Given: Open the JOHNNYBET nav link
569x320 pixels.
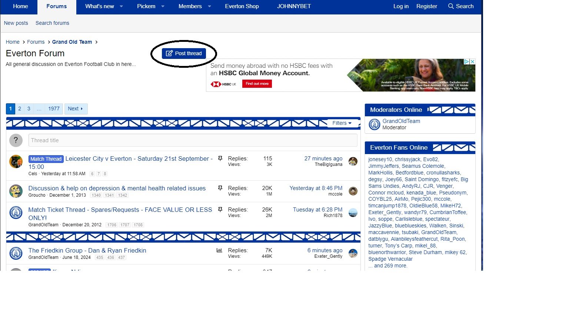Looking at the screenshot, I should pos(294,6).
